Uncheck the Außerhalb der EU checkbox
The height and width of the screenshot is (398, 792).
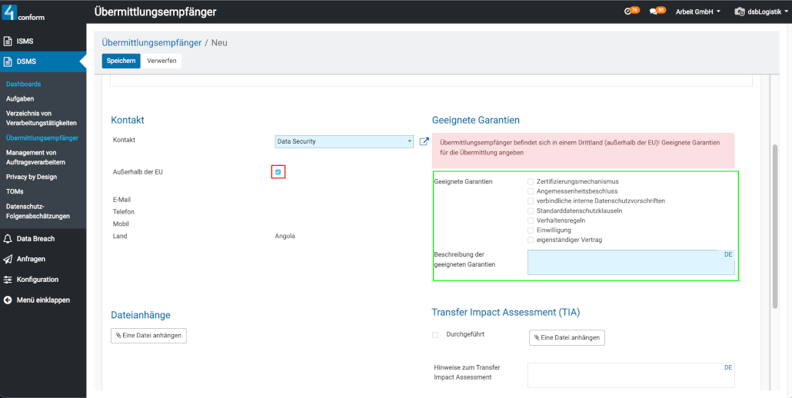(278, 172)
